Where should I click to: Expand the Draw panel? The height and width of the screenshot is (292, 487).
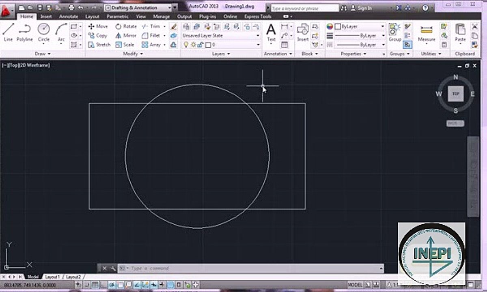coord(43,54)
